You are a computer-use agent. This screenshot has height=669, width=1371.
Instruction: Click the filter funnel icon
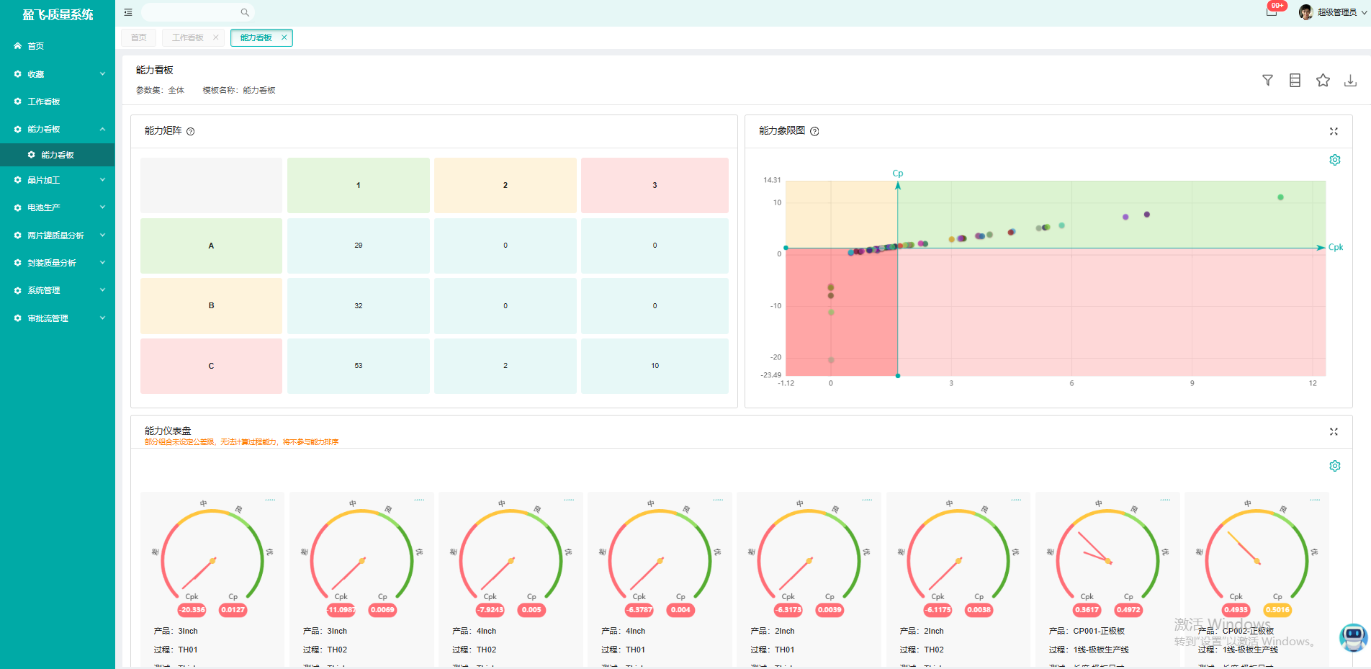1267,81
